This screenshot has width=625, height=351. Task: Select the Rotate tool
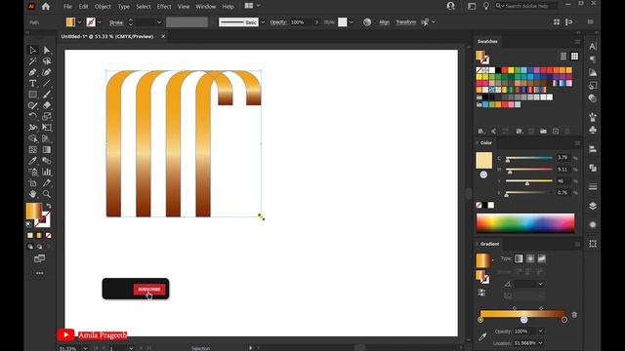[x=32, y=117]
